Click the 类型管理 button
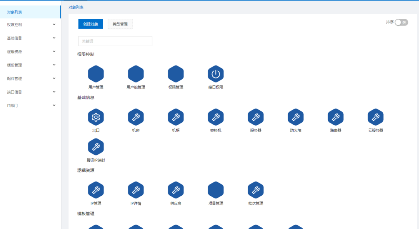 120,24
